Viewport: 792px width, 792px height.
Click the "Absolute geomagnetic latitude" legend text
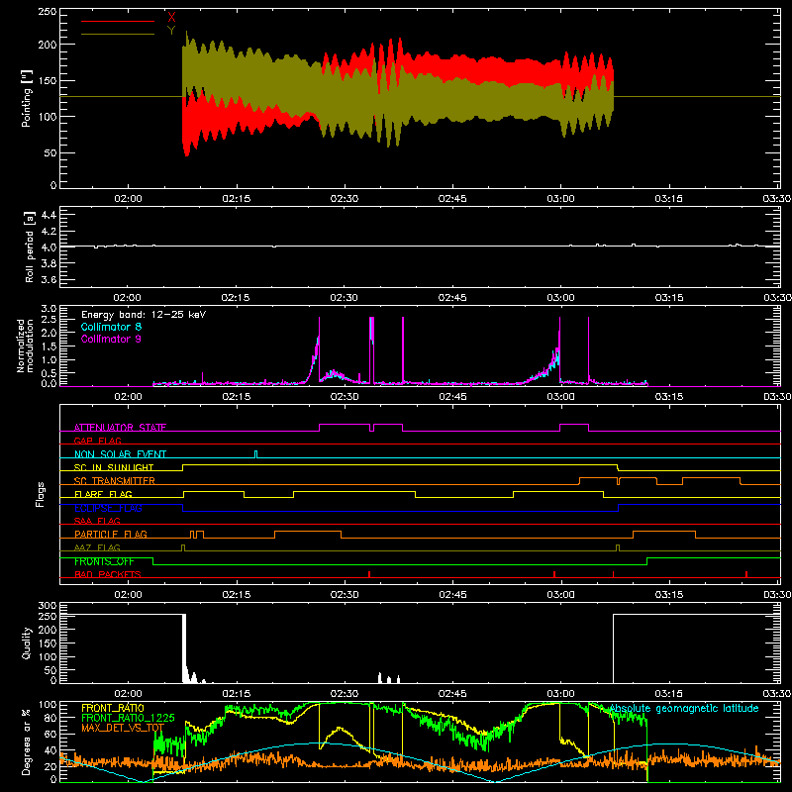(x=684, y=709)
